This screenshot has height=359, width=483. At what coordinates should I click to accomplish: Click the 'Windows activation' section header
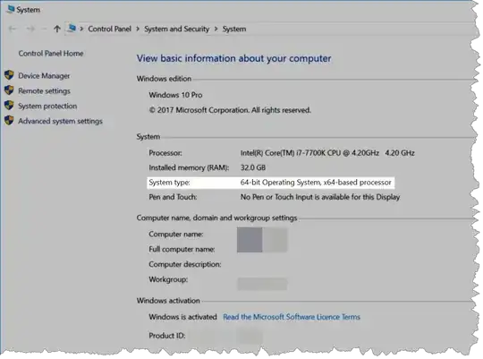[x=168, y=301]
